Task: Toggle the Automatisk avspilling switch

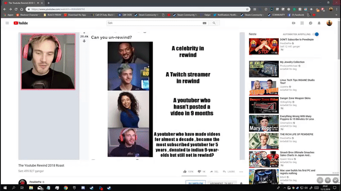Action: (315, 34)
